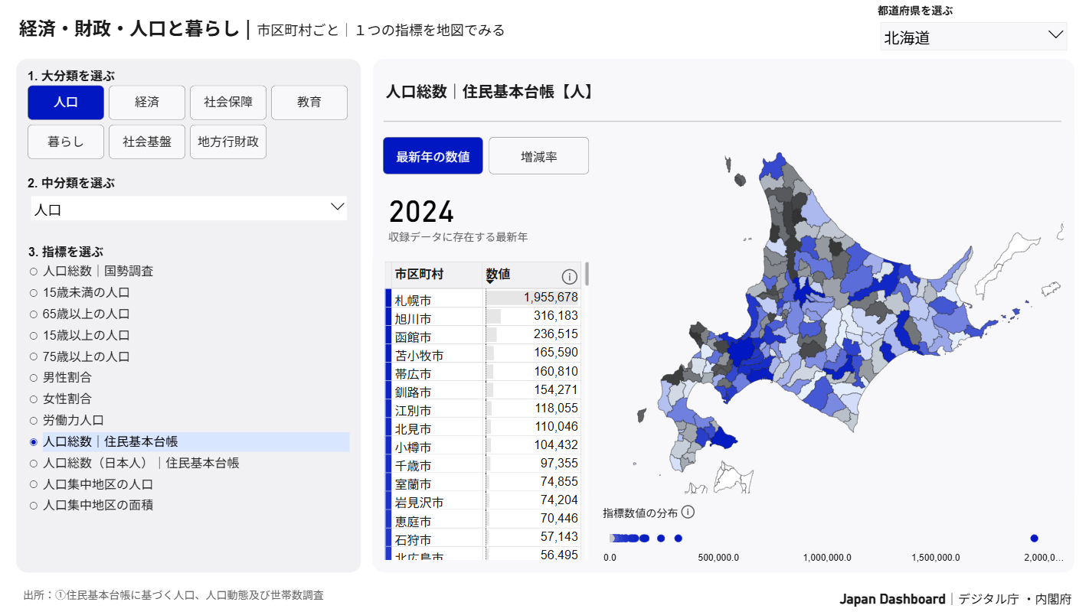Select 労働力人口 indicator option
Viewport: 1089px width, 612px height.
click(34, 421)
